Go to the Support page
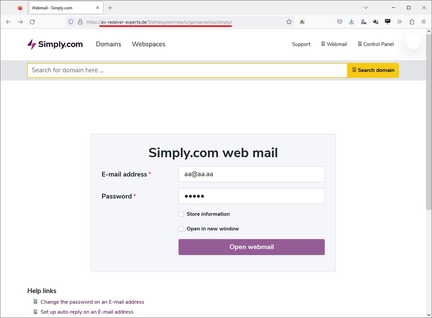 click(x=301, y=44)
